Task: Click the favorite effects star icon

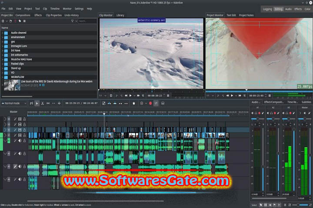Action: tap(134, 103)
